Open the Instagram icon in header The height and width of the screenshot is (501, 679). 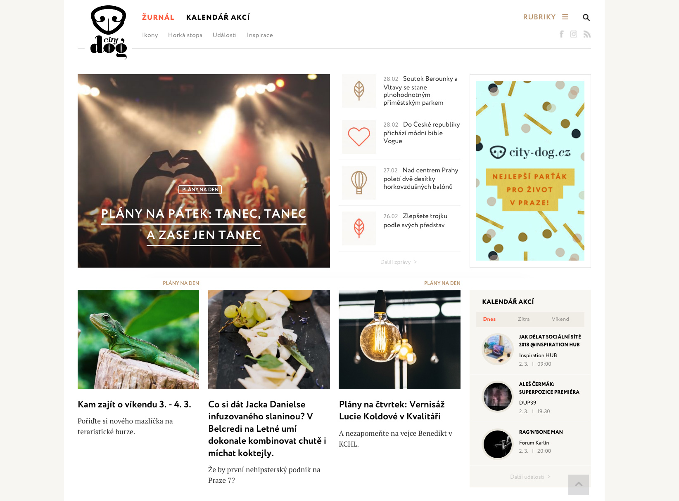573,34
